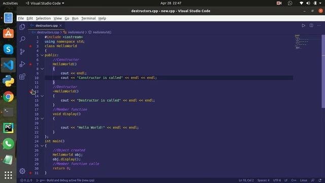Open editor More Actions ellipsis
The width and height of the screenshot is (325, 183).
[319, 25]
